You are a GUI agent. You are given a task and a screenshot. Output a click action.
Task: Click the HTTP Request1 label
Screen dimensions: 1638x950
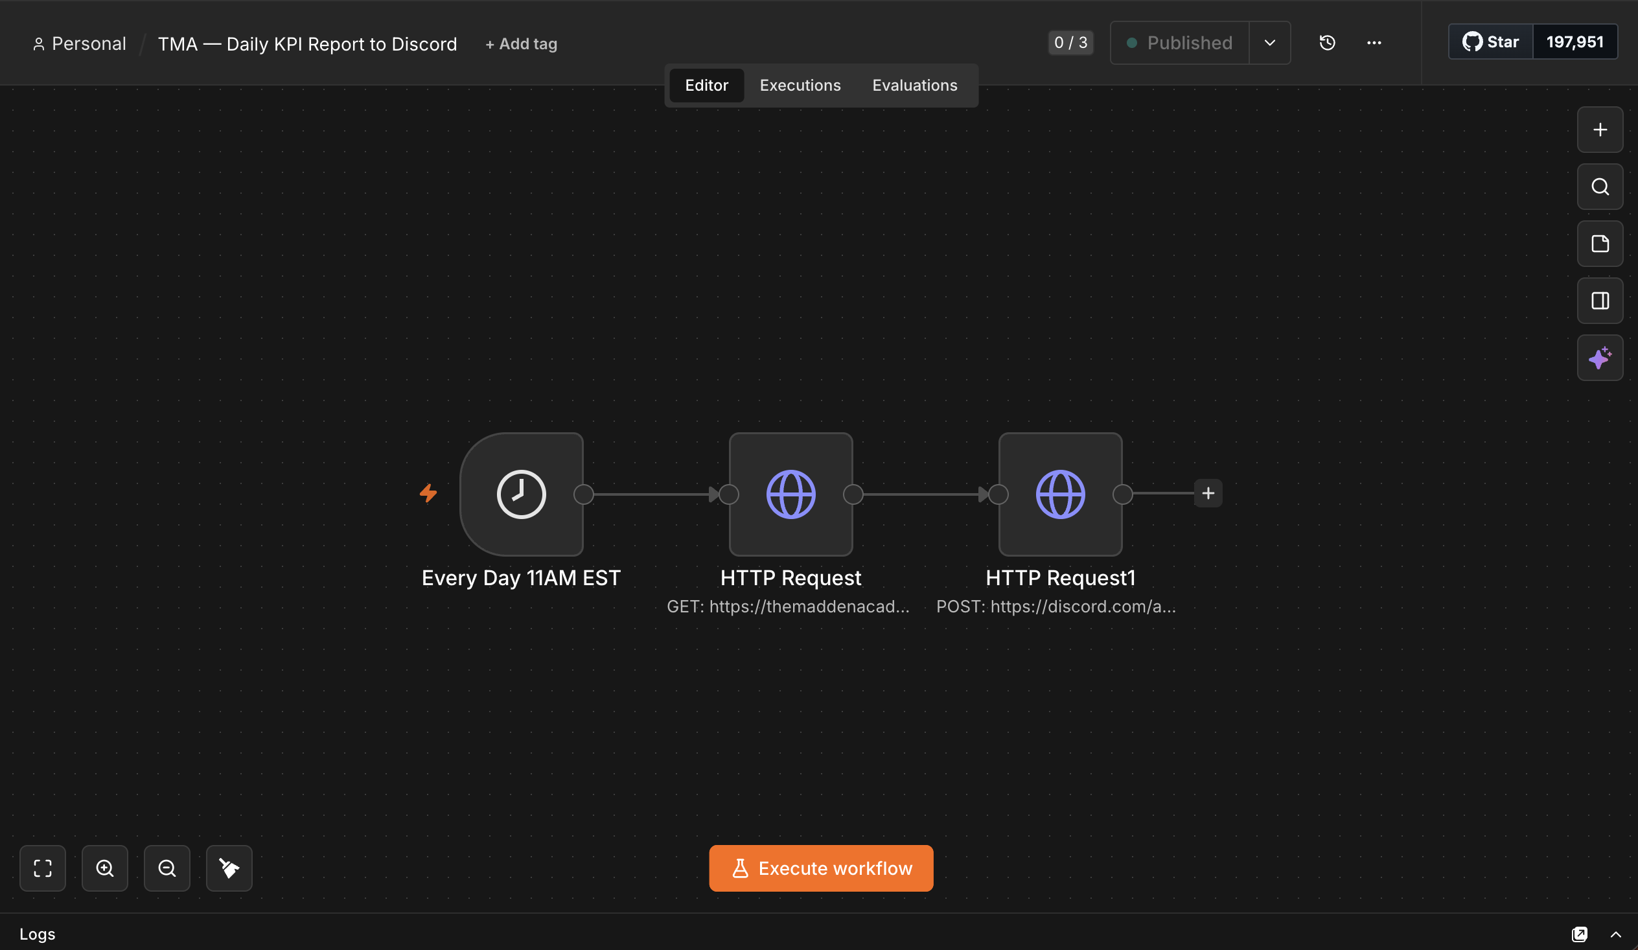coord(1060,578)
